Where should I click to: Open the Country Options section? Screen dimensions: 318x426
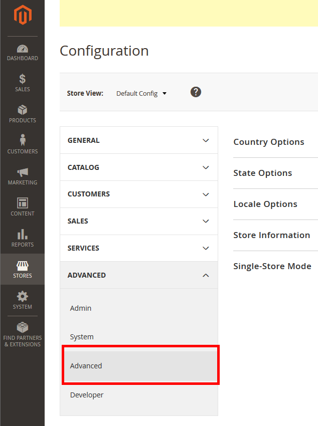tap(269, 142)
